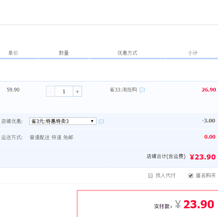Uncheck the 匿名购买 checkbox
Screen dimensions: 218x217
pos(191,176)
